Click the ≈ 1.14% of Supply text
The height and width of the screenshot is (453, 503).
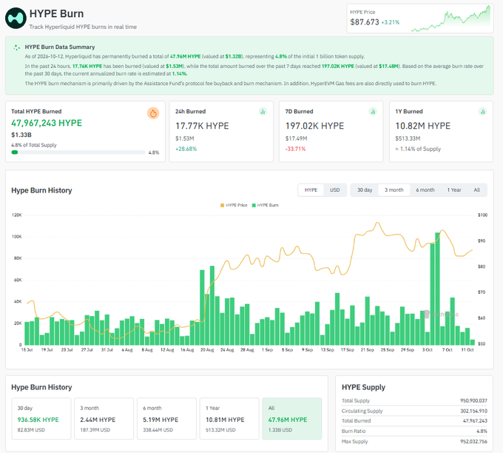(418, 149)
